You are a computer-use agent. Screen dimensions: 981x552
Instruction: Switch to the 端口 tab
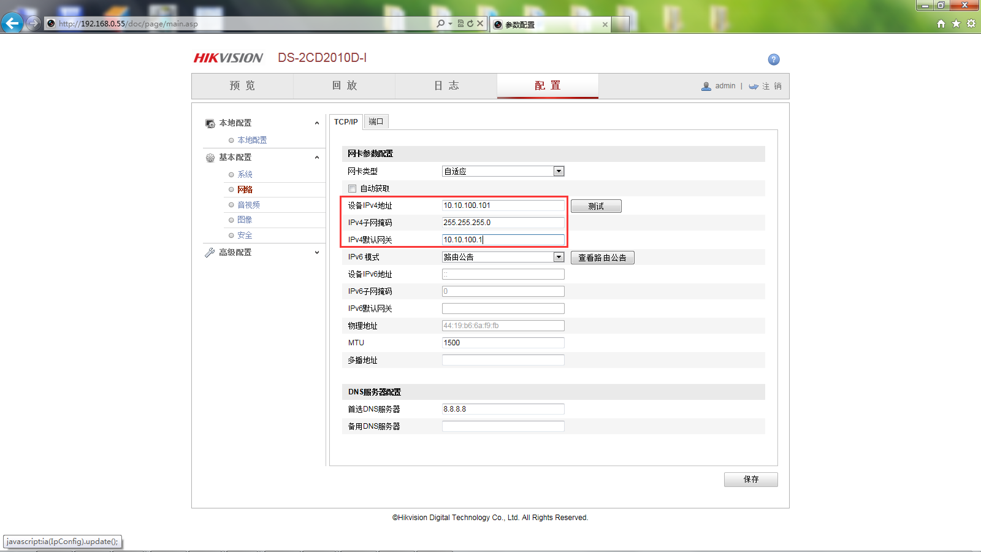point(376,122)
